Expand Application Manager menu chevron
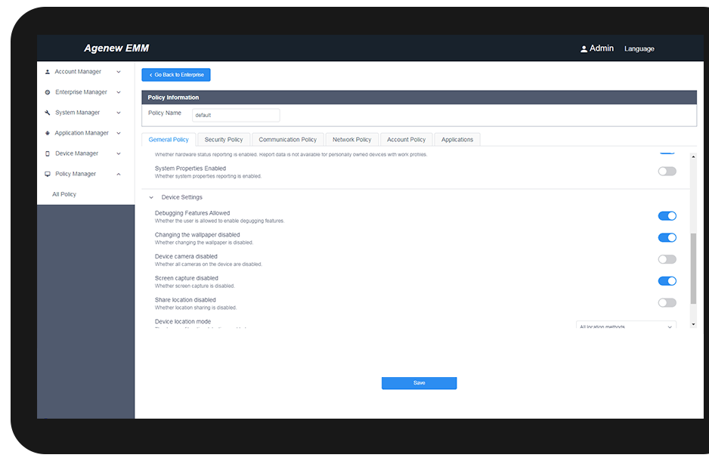Image resolution: width=709 pixels, height=461 pixels. [119, 133]
